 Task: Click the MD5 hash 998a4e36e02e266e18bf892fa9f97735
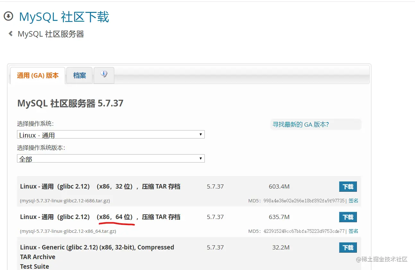(304, 201)
